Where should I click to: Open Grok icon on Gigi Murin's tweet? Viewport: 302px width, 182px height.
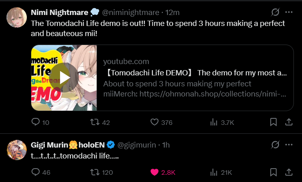tap(275, 145)
